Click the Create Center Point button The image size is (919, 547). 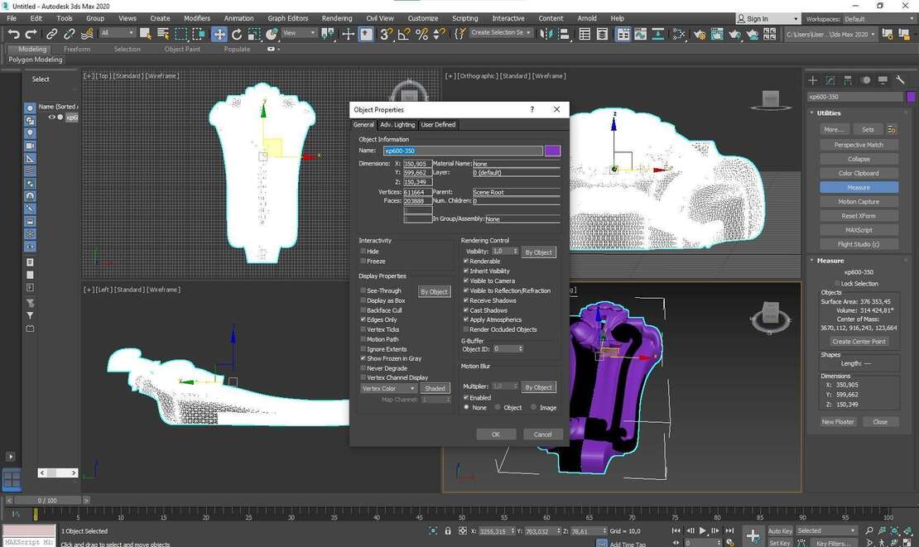coord(859,341)
